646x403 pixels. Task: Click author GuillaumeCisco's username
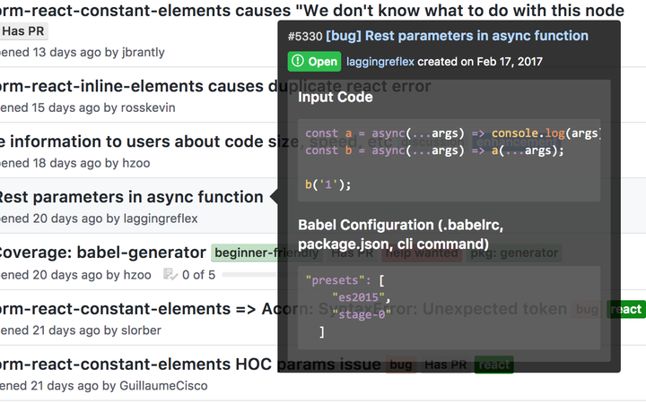pyautogui.click(x=163, y=386)
